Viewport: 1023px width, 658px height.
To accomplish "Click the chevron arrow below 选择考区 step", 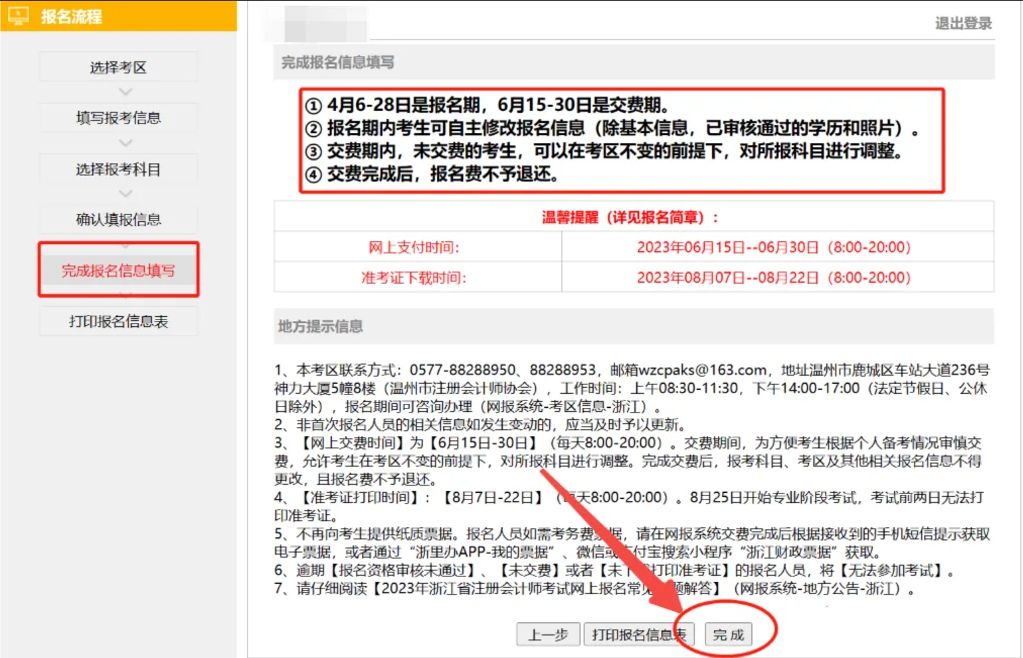I will [x=125, y=92].
